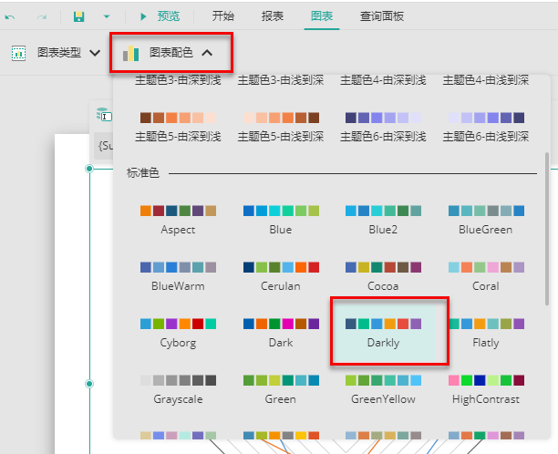Screen dimensions: 558x454
Task: Choose the BlueWarm color scheme
Action: pyautogui.click(x=179, y=276)
